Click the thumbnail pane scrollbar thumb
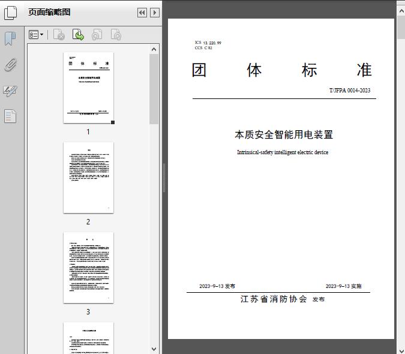This screenshot has height=354, width=405. [154, 89]
